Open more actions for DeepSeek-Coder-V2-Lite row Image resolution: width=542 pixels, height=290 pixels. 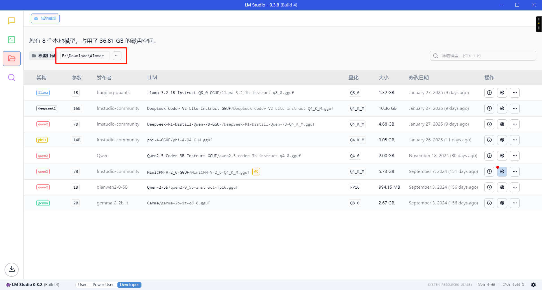(x=515, y=108)
